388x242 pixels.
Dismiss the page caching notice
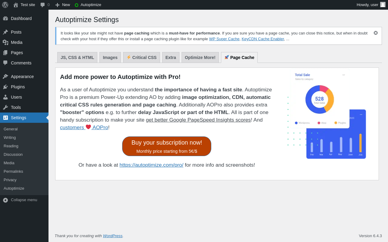376,33
